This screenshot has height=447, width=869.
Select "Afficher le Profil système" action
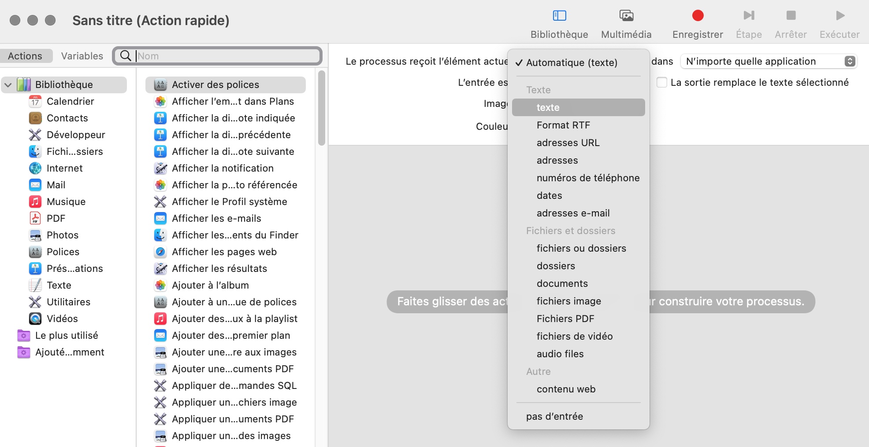click(226, 202)
